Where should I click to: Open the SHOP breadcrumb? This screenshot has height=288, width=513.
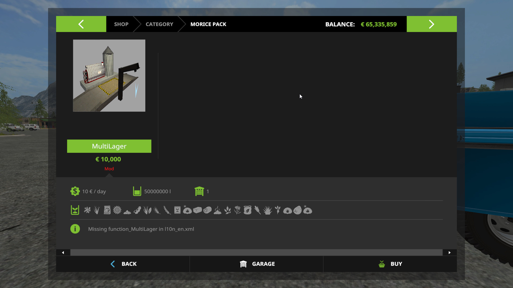(x=121, y=24)
